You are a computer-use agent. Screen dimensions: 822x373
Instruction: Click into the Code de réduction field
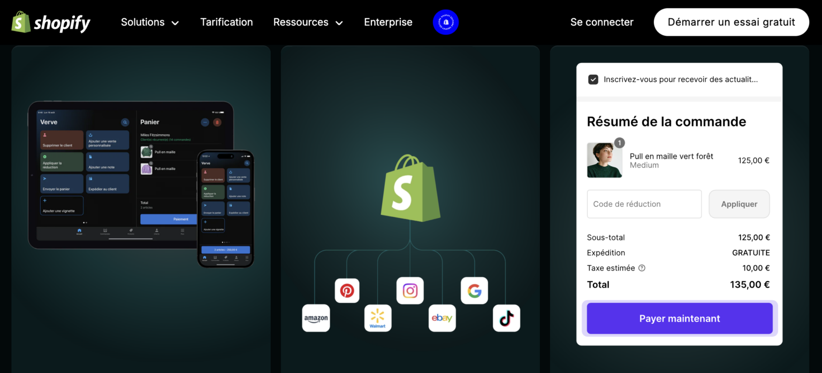[x=644, y=204]
